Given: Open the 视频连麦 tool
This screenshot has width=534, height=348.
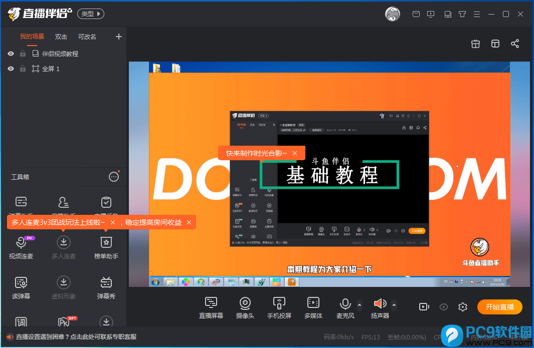Looking at the screenshot, I should 21,248.
